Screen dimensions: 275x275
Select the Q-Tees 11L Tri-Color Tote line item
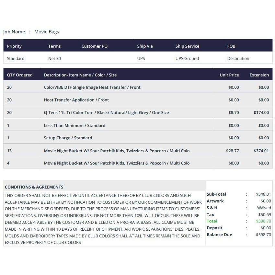coord(138,112)
